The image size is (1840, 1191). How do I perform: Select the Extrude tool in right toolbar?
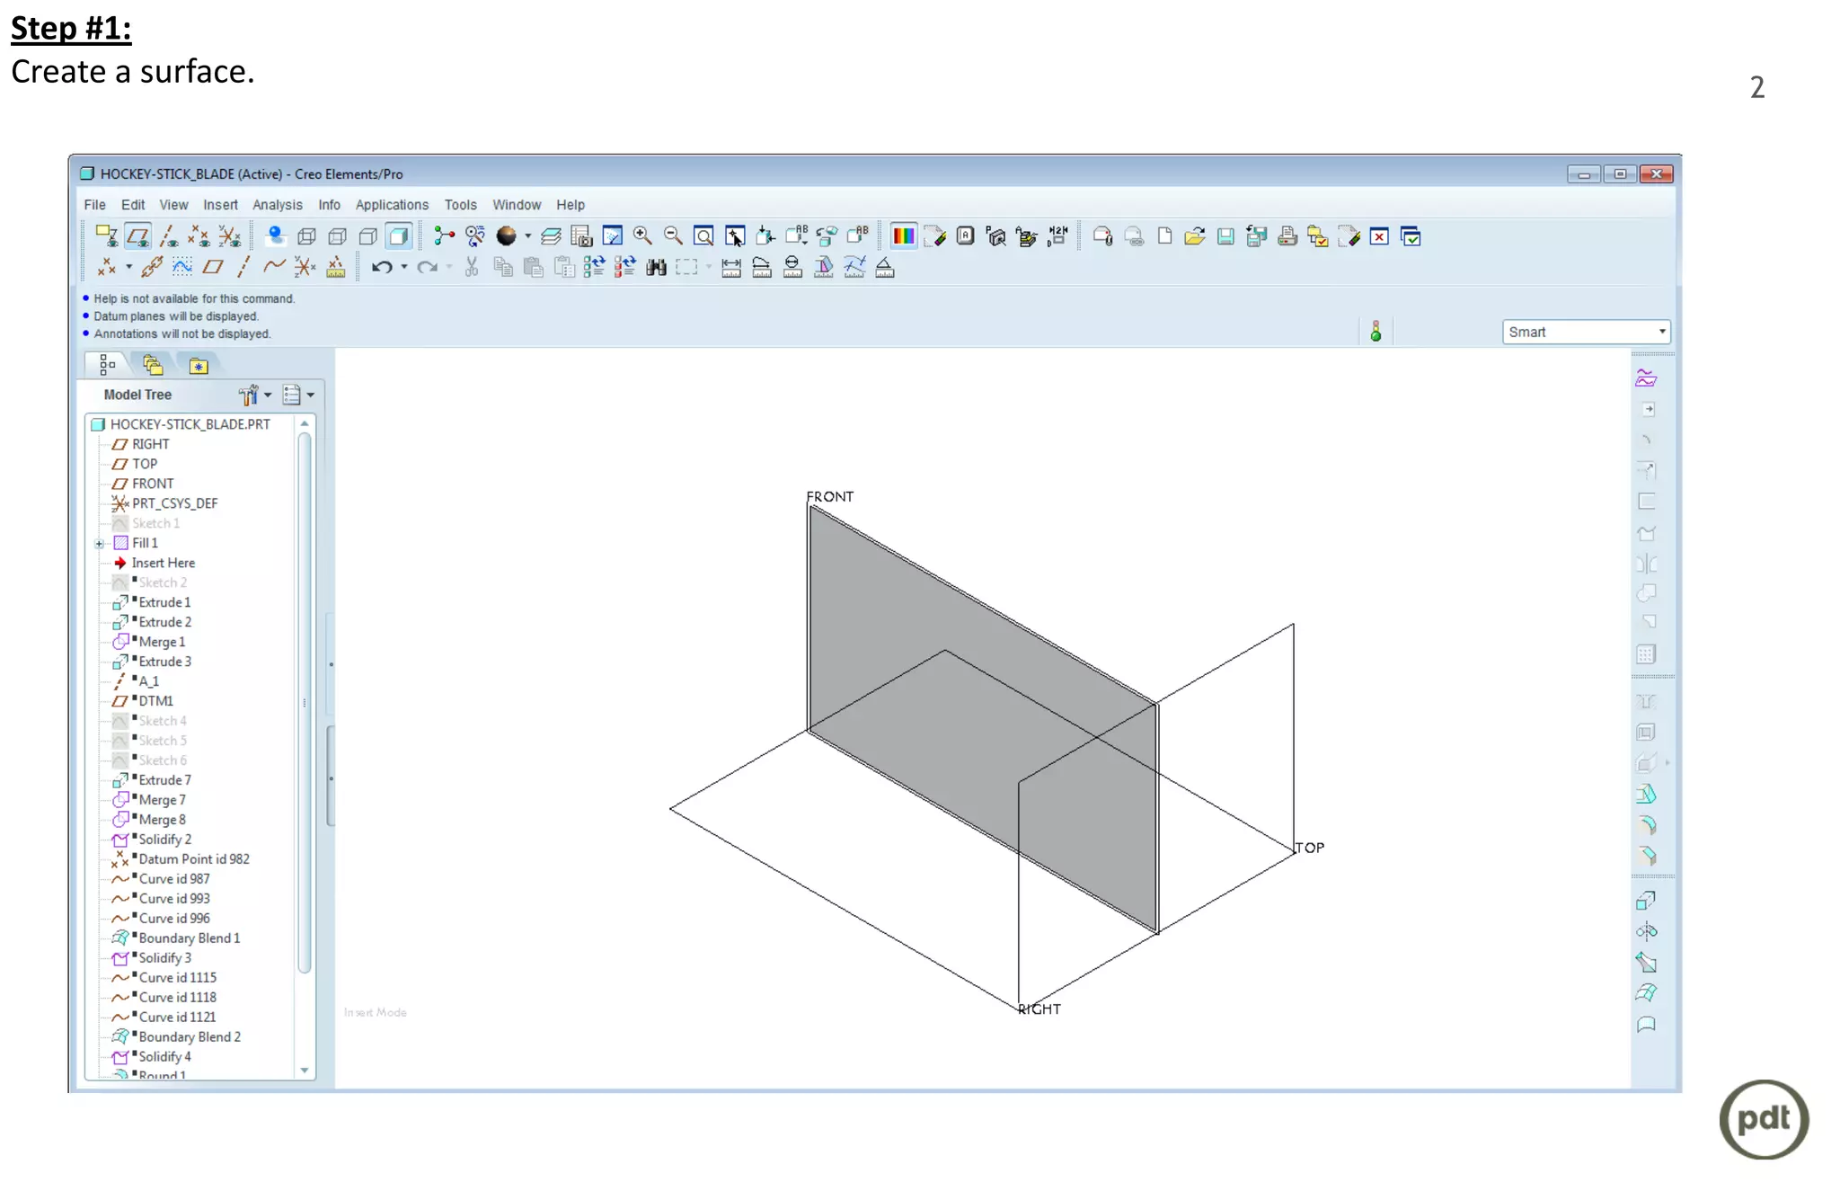pos(1646,900)
